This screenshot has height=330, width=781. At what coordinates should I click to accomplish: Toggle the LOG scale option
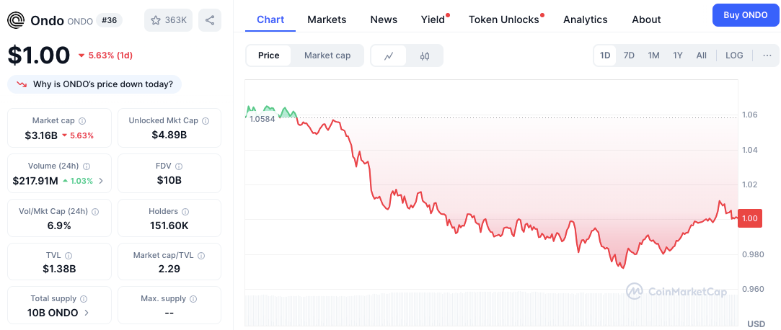734,55
